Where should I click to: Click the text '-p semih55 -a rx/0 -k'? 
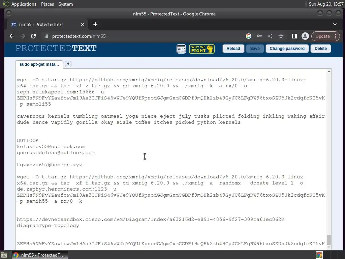[50, 201]
